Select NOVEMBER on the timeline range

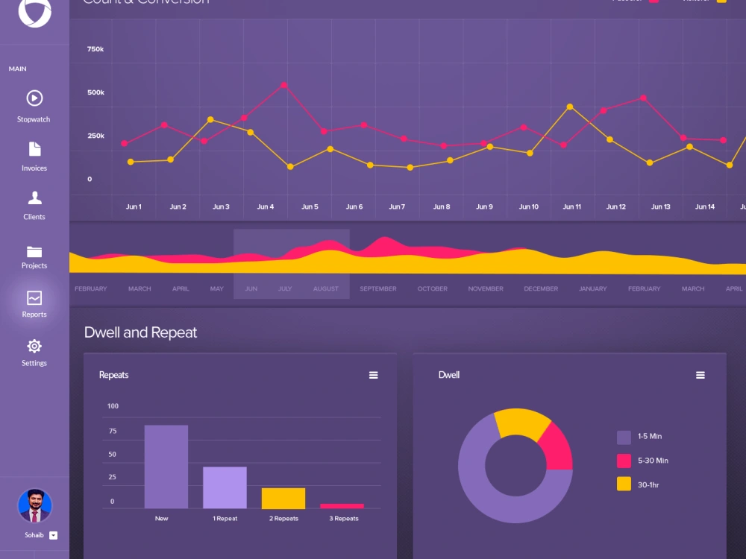pyautogui.click(x=486, y=288)
